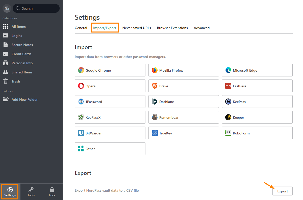Pick BitWarden as import source

coord(110,133)
